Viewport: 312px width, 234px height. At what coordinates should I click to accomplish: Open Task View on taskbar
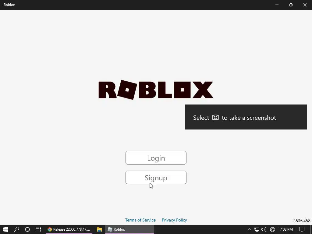pyautogui.click(x=38, y=229)
